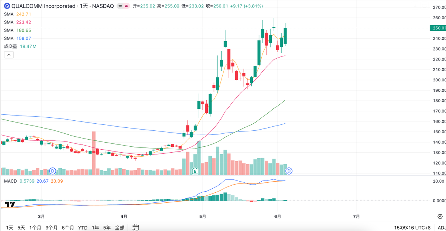Select the 3个月 time range
The image size is (446, 231).
coord(52,227)
